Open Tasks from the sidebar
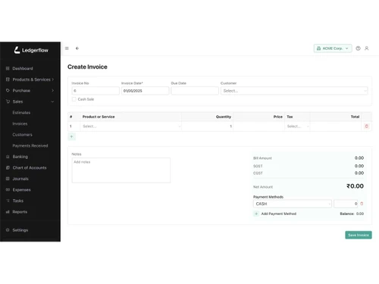Viewport: 379px width, 284px height. click(x=18, y=201)
